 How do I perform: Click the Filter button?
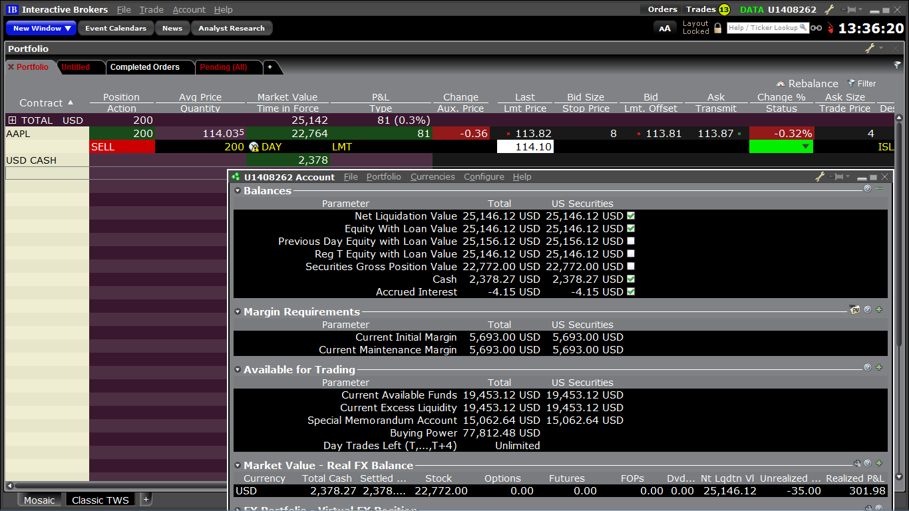point(862,84)
